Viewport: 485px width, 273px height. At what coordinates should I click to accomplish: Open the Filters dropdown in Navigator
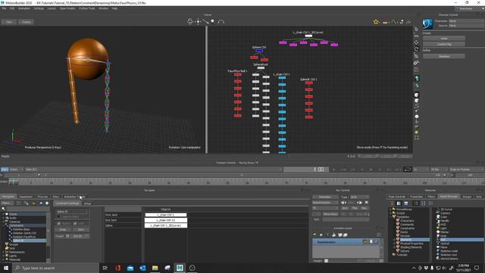coord(7,203)
